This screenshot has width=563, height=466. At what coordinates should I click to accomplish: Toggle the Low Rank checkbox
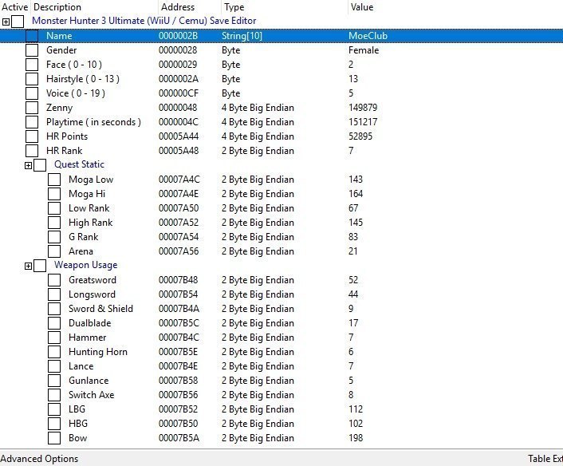pyautogui.click(x=54, y=208)
